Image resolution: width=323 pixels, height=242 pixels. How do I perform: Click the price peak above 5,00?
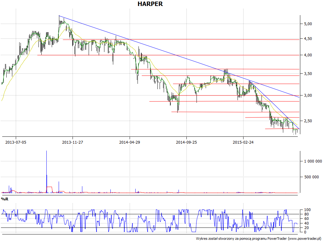click(59, 19)
